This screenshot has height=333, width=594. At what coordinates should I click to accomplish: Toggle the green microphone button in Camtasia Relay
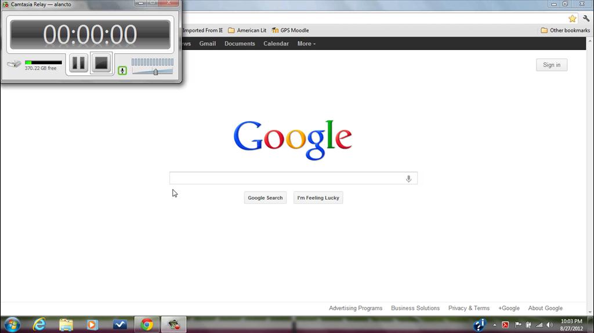[x=122, y=71]
